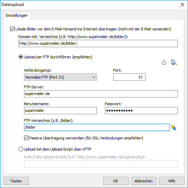Click the FTP-Verzeichnis input containing /bilder
The image size is (188, 188).
[x=97, y=127]
